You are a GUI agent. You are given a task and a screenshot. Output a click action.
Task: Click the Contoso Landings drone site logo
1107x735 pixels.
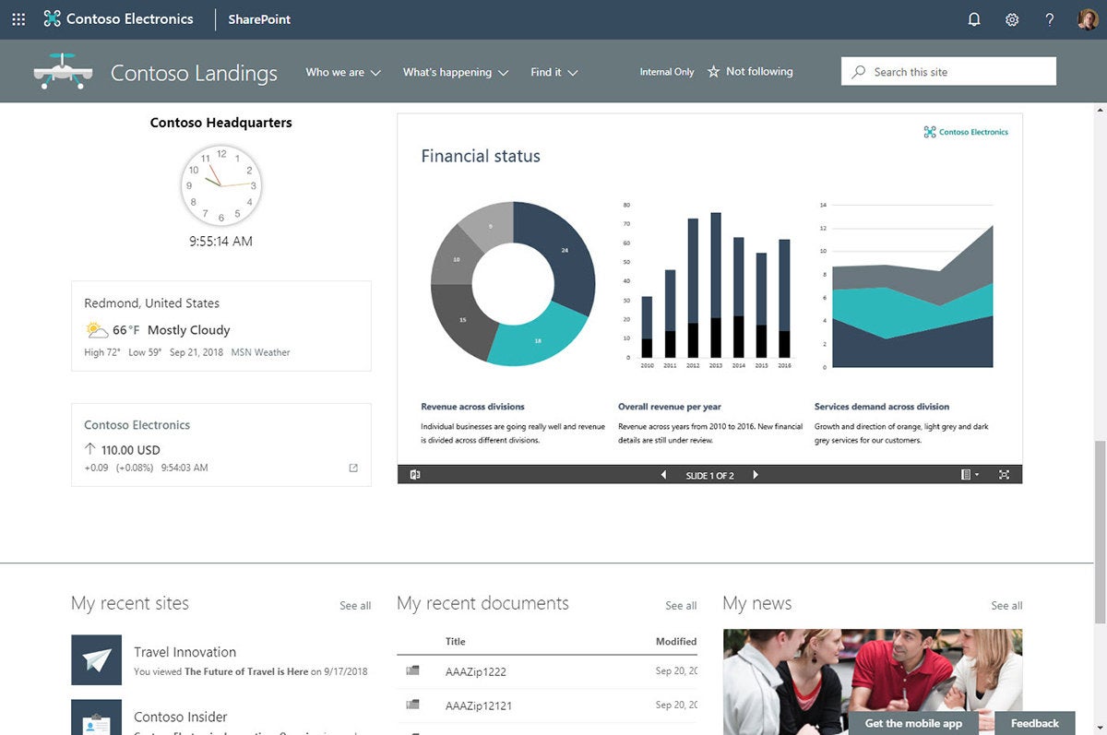click(x=64, y=71)
